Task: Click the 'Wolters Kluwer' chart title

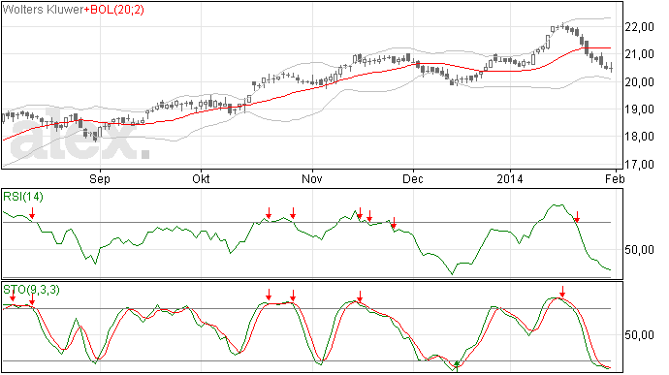Action: (x=43, y=10)
